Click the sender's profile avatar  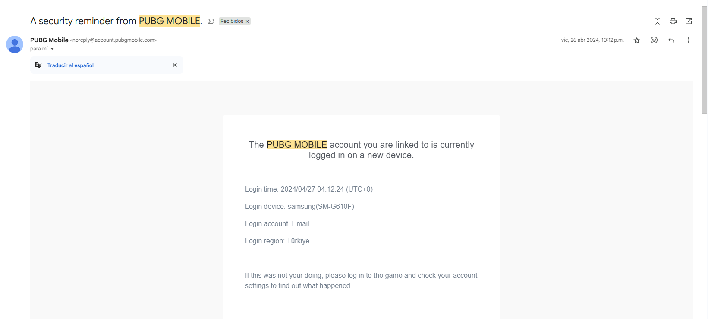(x=15, y=44)
